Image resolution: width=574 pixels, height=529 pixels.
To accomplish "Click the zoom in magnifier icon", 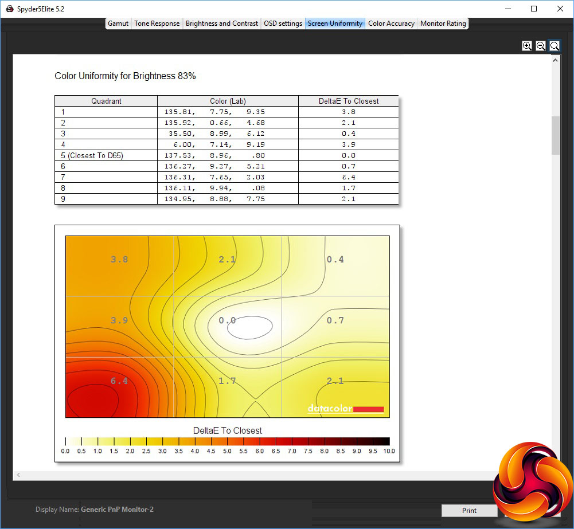I will click(x=527, y=46).
